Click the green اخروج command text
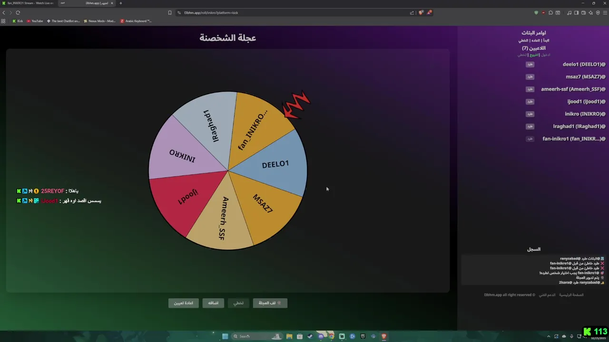 point(535,55)
